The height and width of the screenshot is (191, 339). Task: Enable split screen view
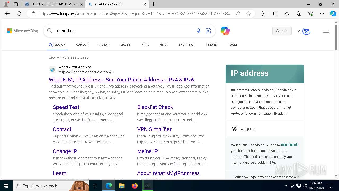[x=275, y=14]
